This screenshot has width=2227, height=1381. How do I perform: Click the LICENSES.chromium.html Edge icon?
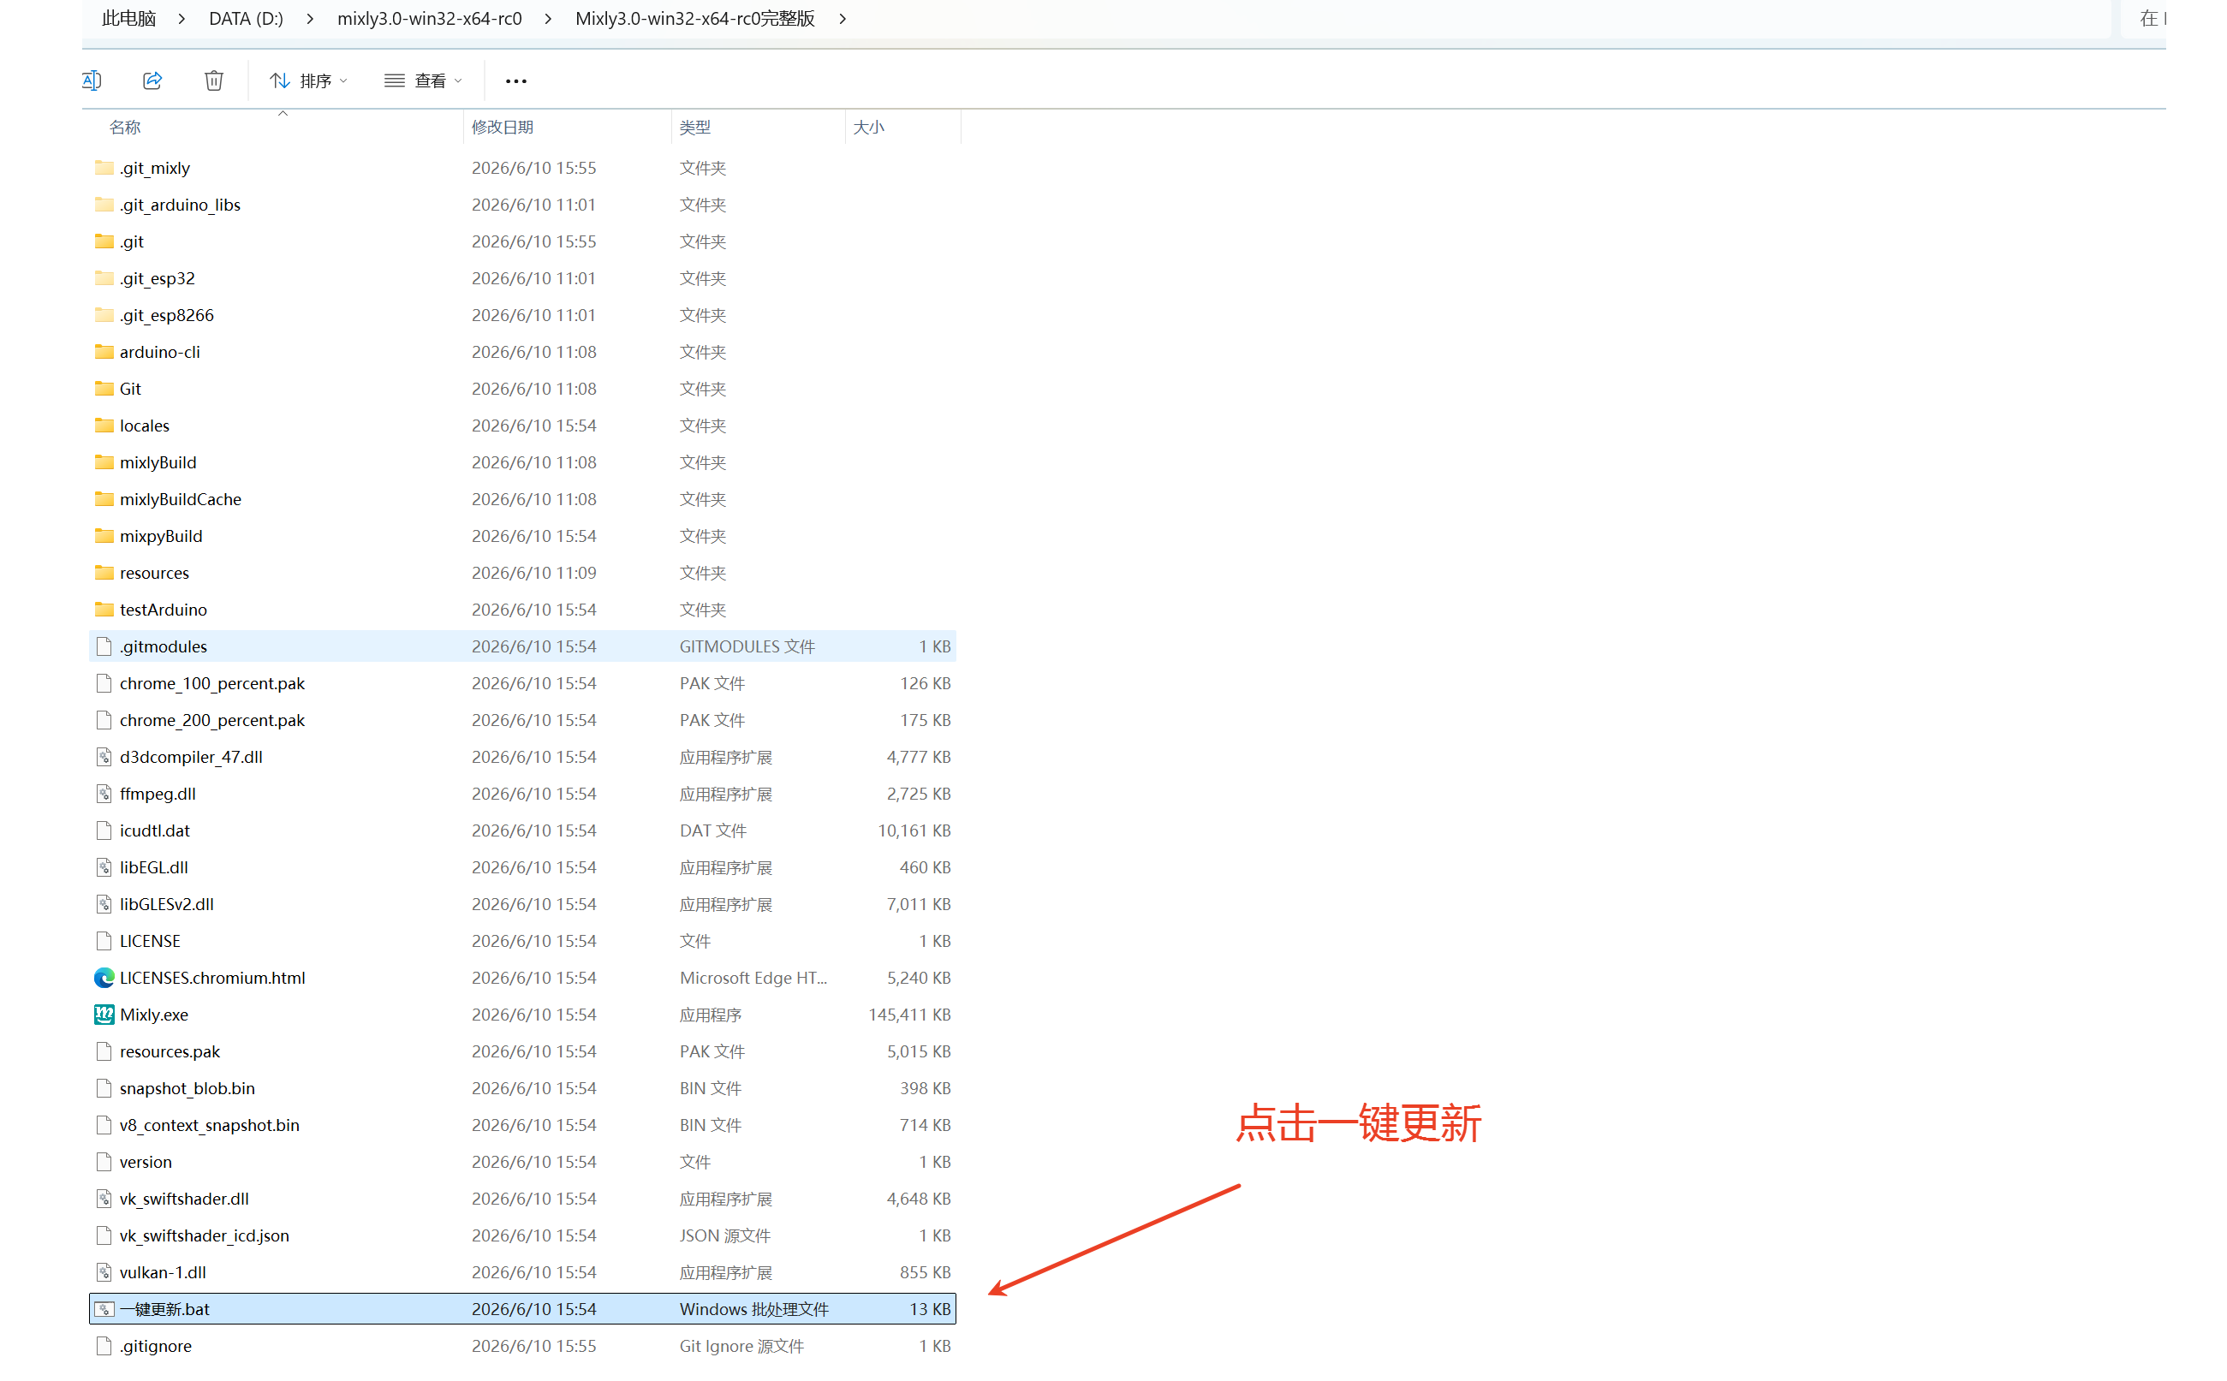tap(104, 977)
